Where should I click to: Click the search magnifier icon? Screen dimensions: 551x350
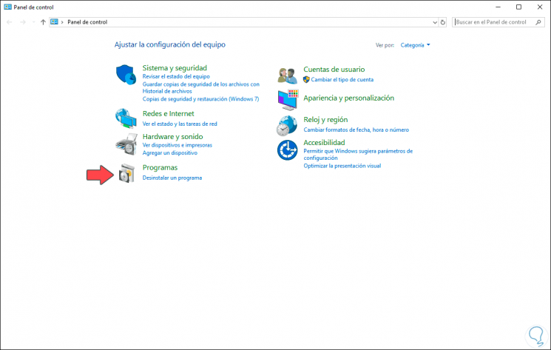(x=538, y=22)
